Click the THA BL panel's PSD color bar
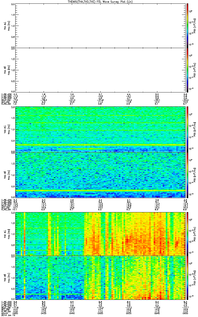The width and height of the screenshot is (198, 317). point(187,25)
